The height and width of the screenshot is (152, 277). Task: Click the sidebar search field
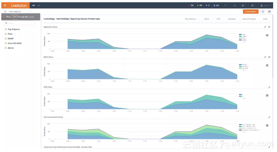point(20,23)
